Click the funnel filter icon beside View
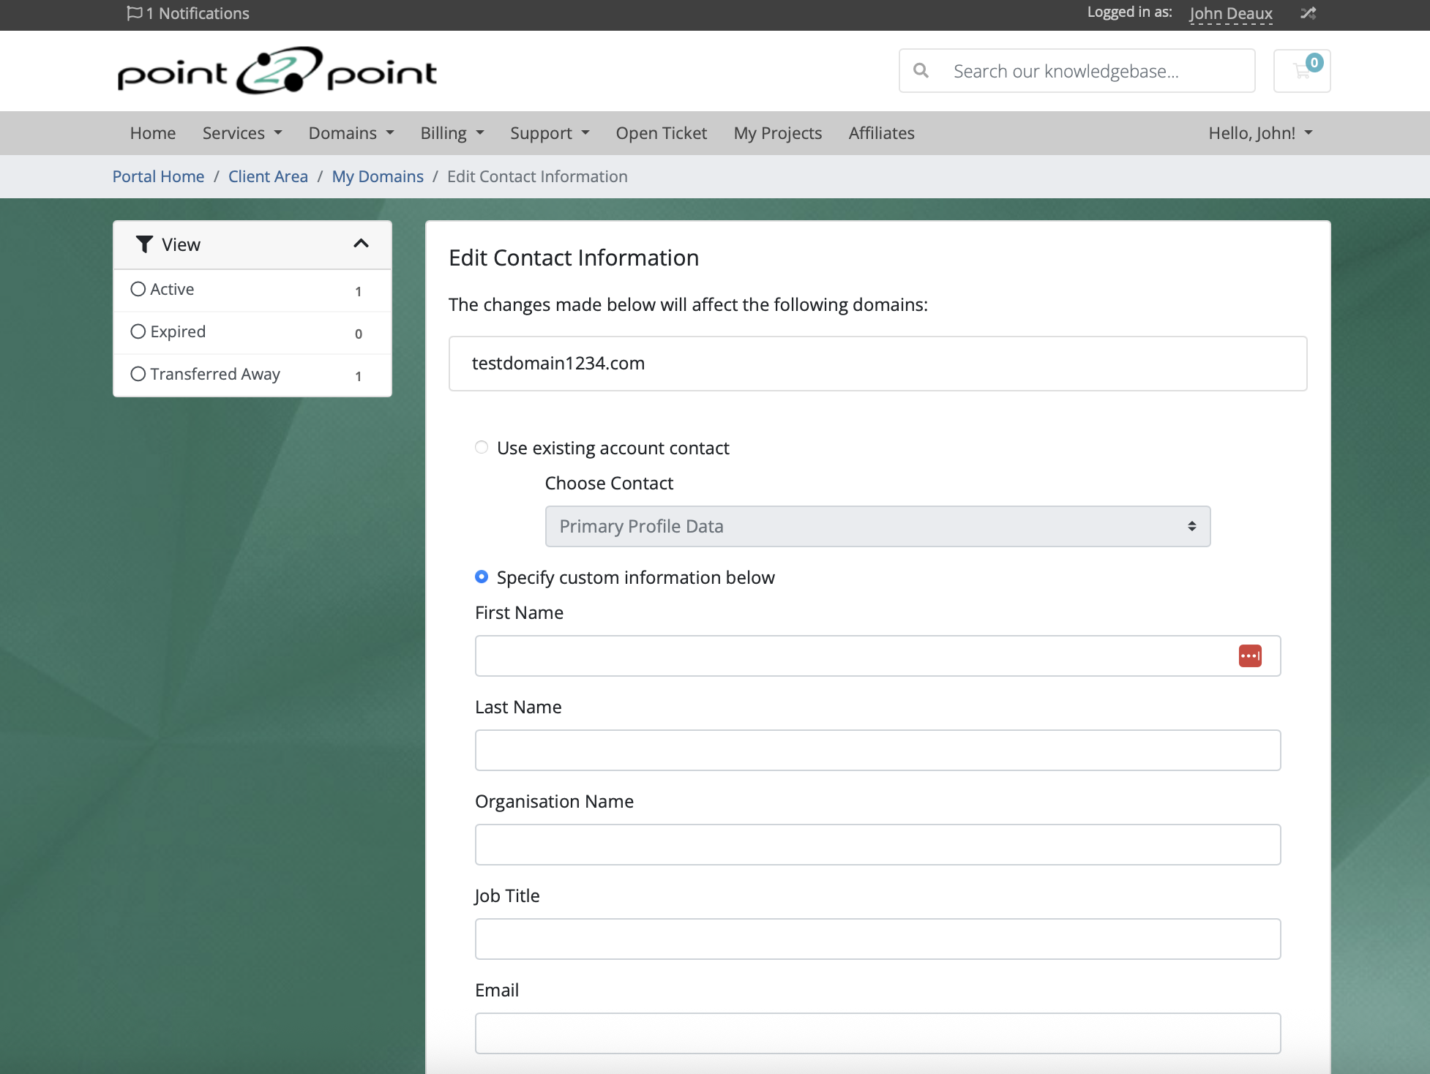This screenshot has width=1430, height=1074. point(144,244)
